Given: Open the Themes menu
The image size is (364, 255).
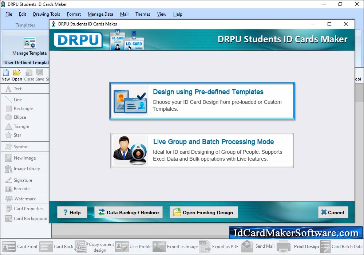Looking at the screenshot, I should tap(143, 14).
